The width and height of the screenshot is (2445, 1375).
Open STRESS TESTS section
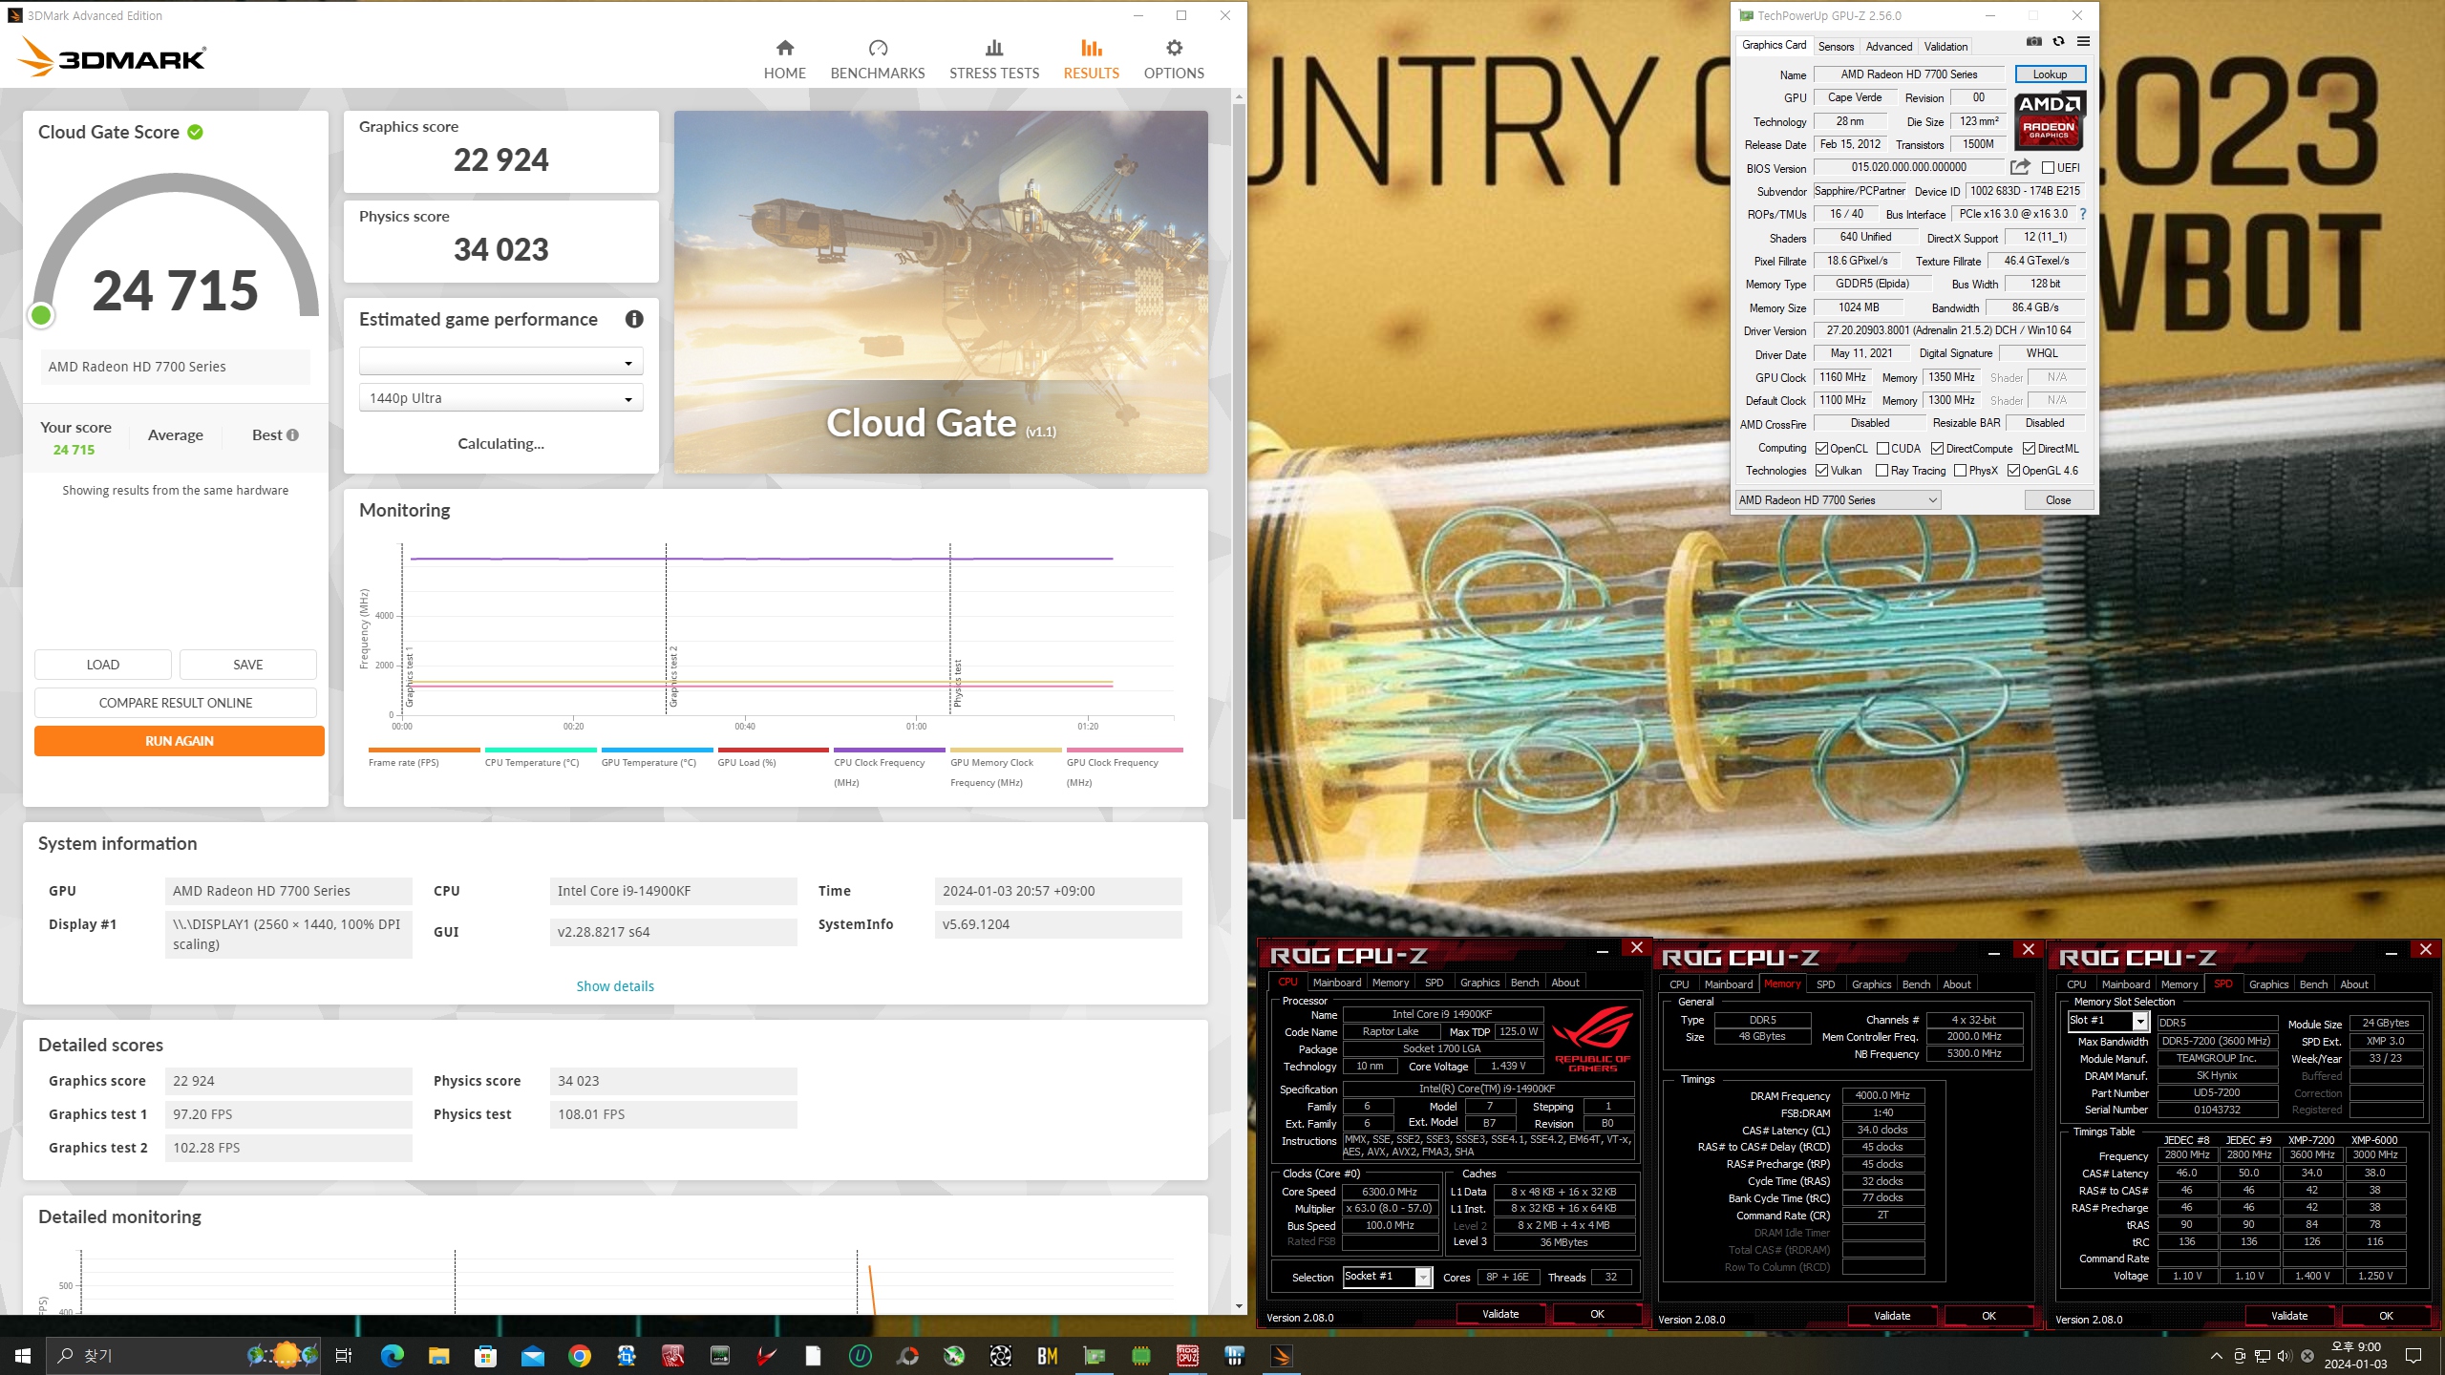(994, 59)
